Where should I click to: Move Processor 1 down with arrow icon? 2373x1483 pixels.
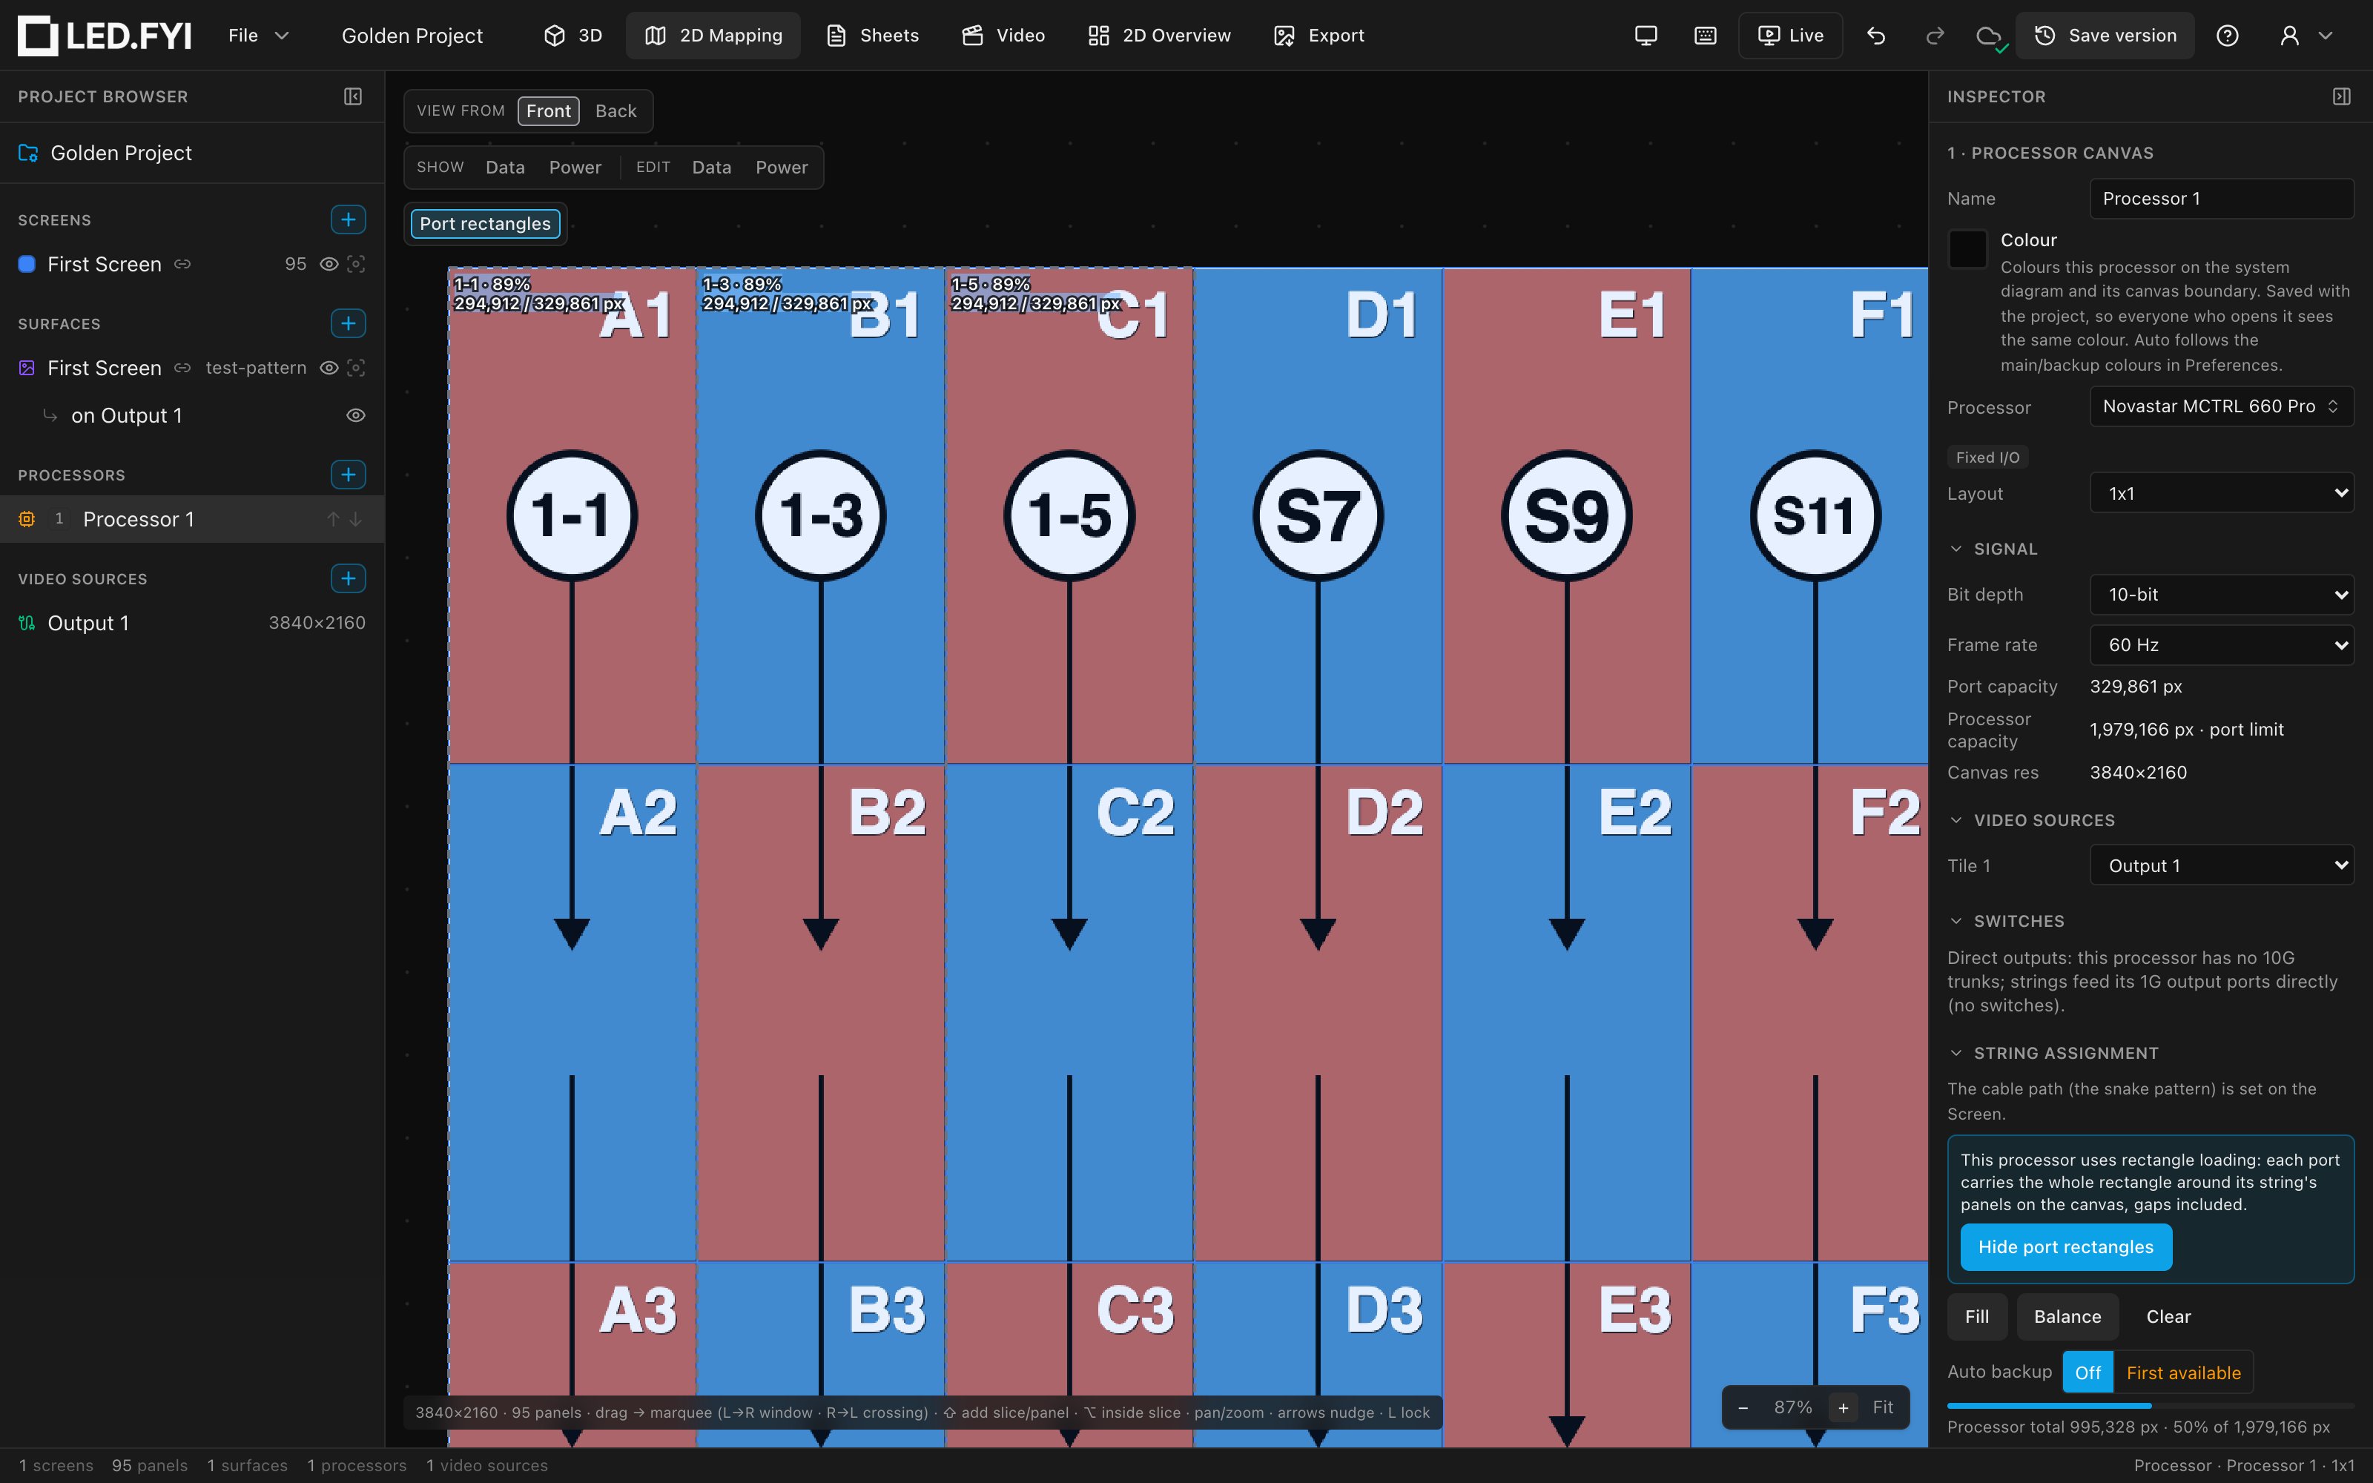click(x=356, y=519)
